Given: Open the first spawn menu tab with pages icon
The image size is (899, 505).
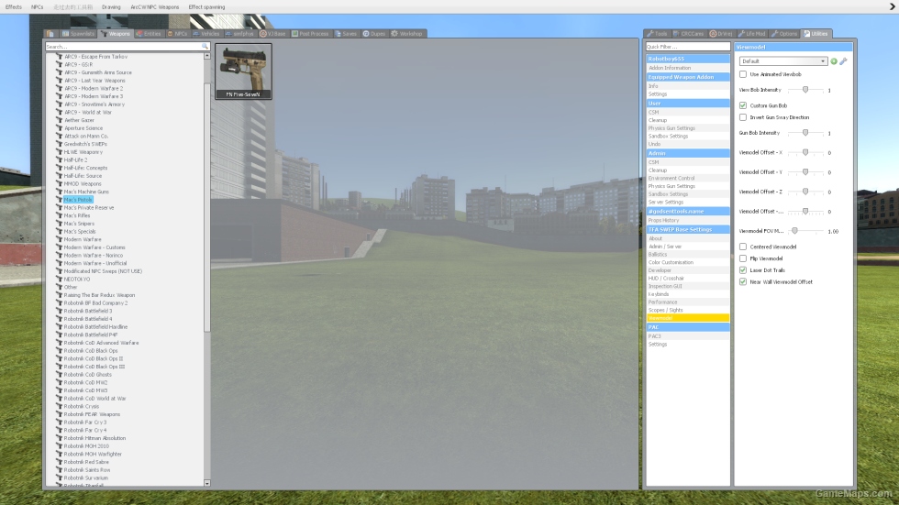Looking at the screenshot, I should pyautogui.click(x=50, y=34).
